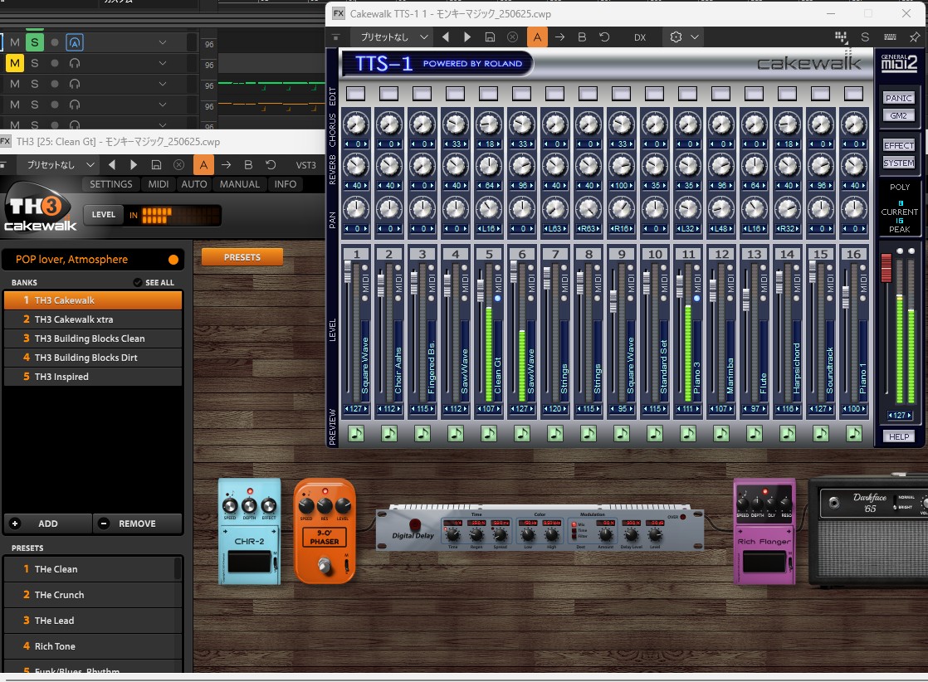Preview the channel 16 Piano 1 sound
The image size is (928, 682).
(x=853, y=434)
